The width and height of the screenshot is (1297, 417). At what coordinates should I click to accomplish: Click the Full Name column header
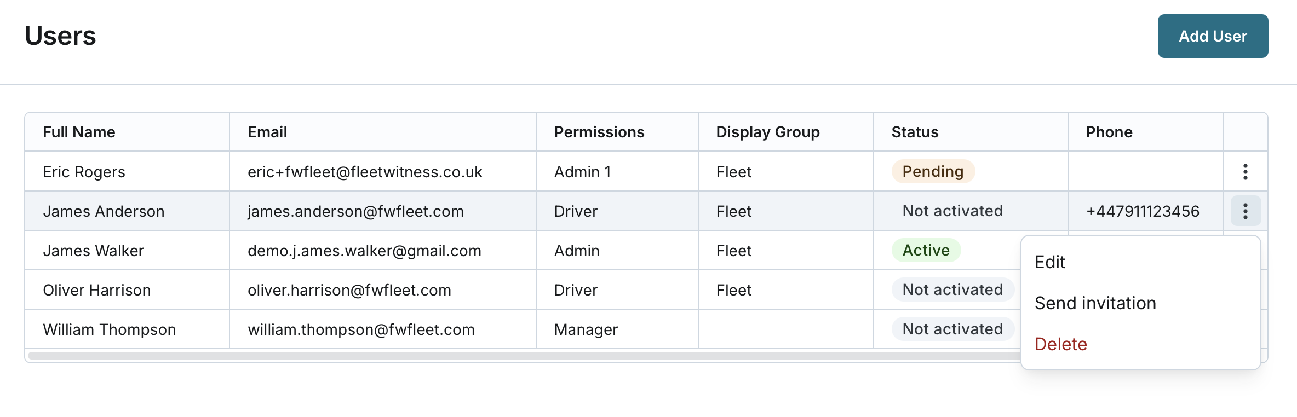tap(79, 132)
